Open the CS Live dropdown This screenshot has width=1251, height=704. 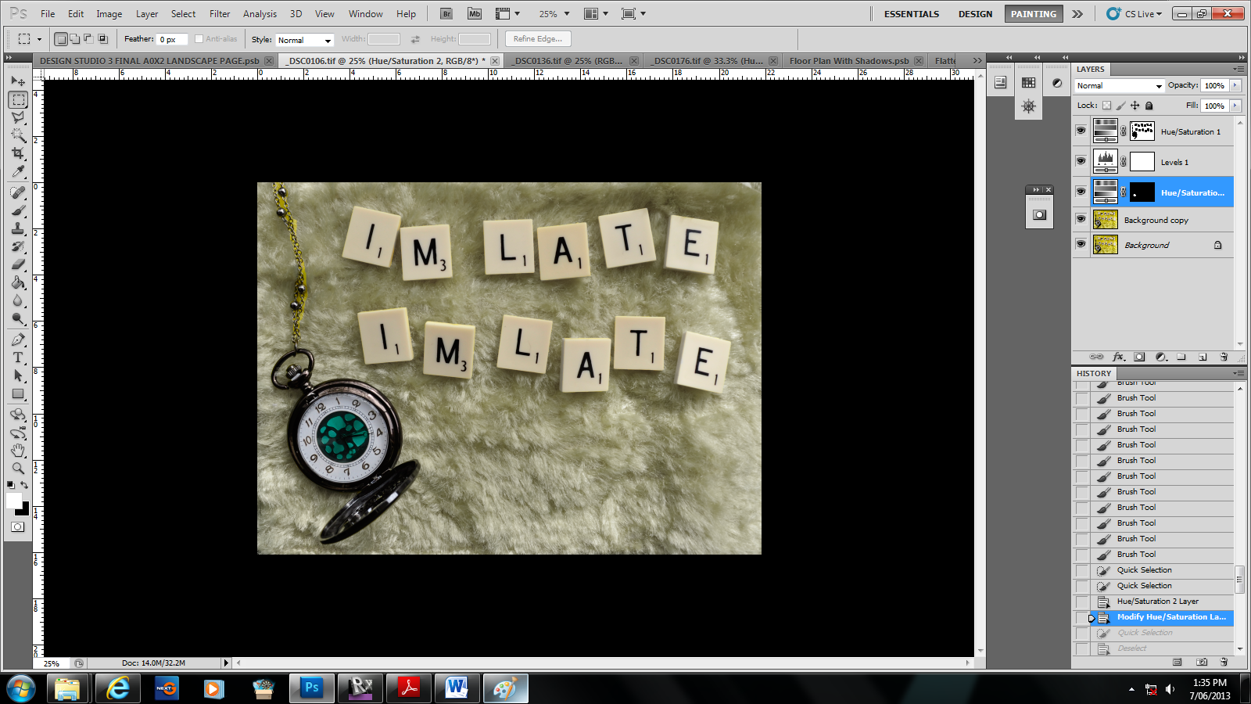pos(1135,13)
